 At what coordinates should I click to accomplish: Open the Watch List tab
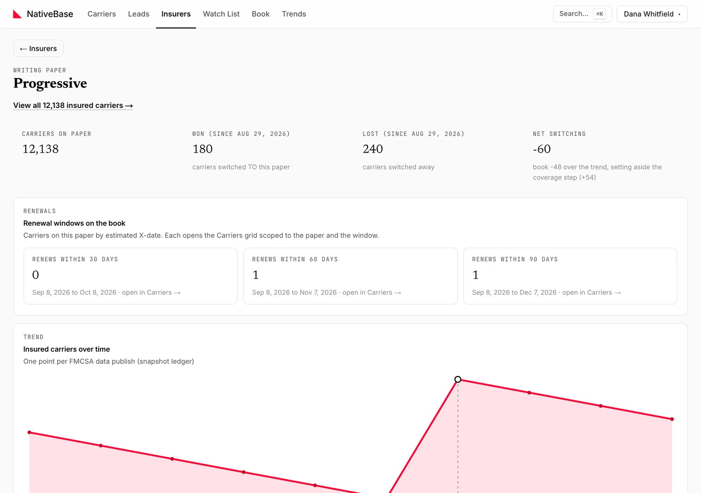tap(221, 14)
